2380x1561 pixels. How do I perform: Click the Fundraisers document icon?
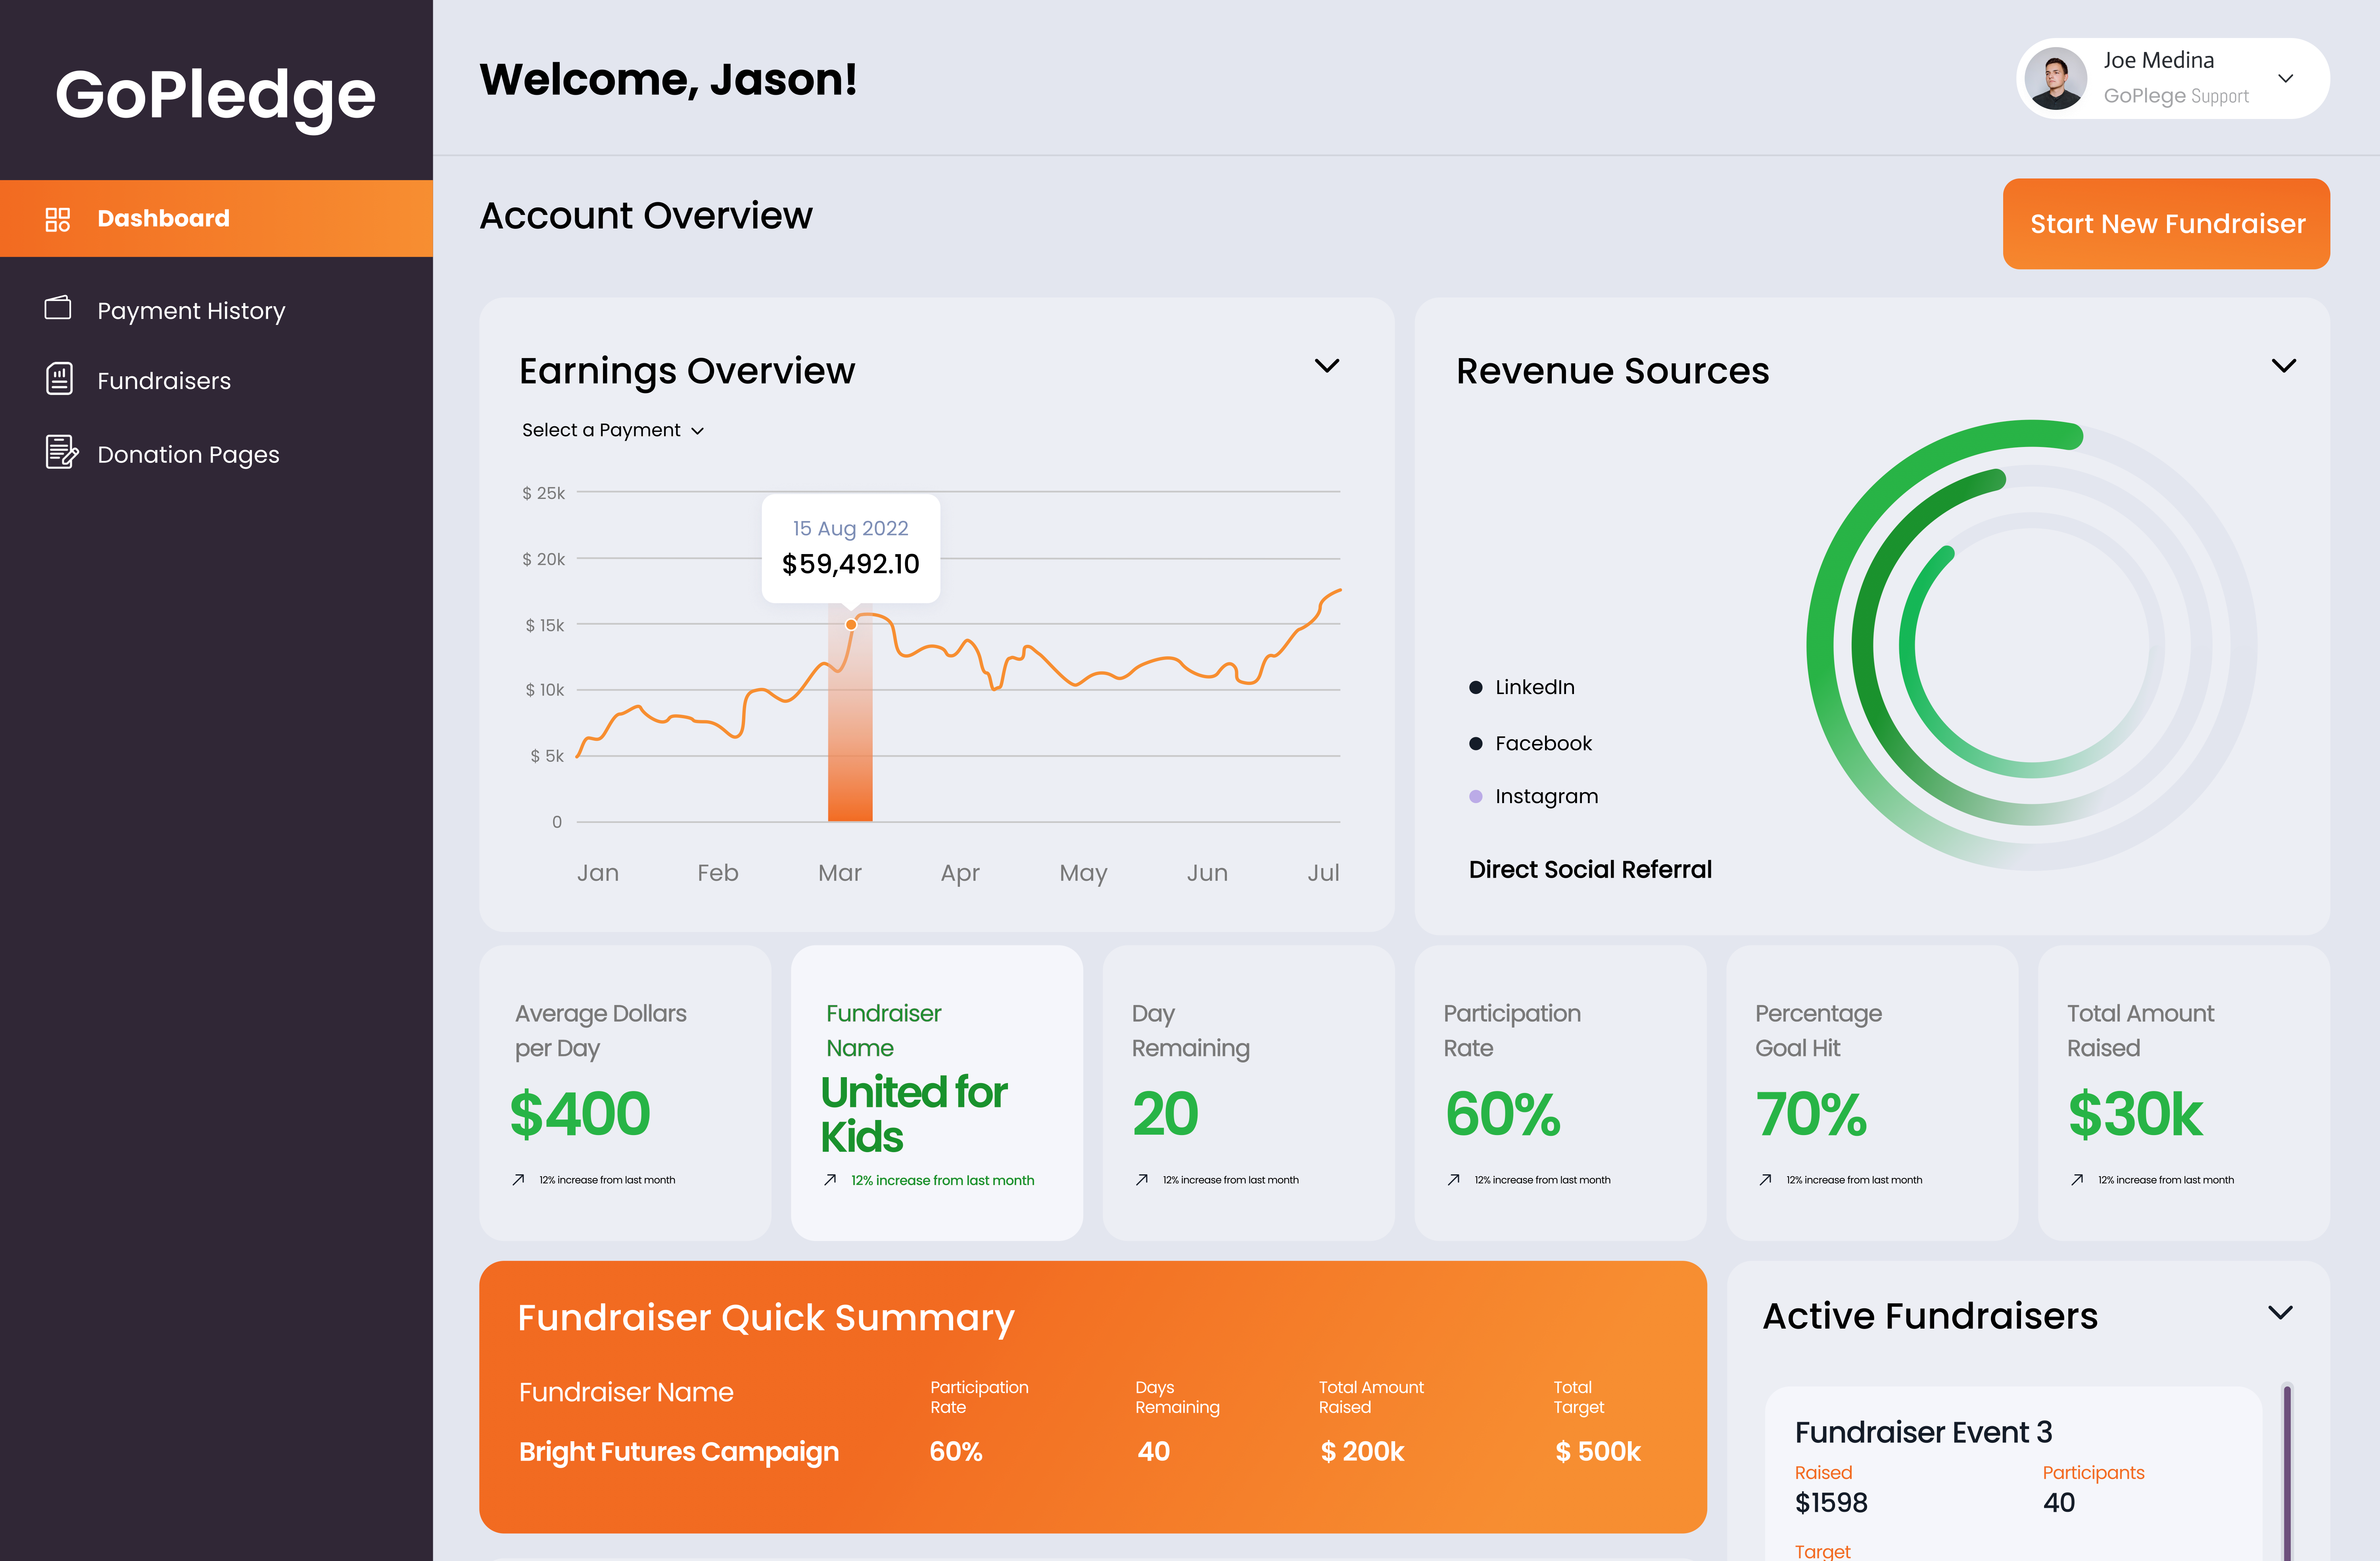59,379
